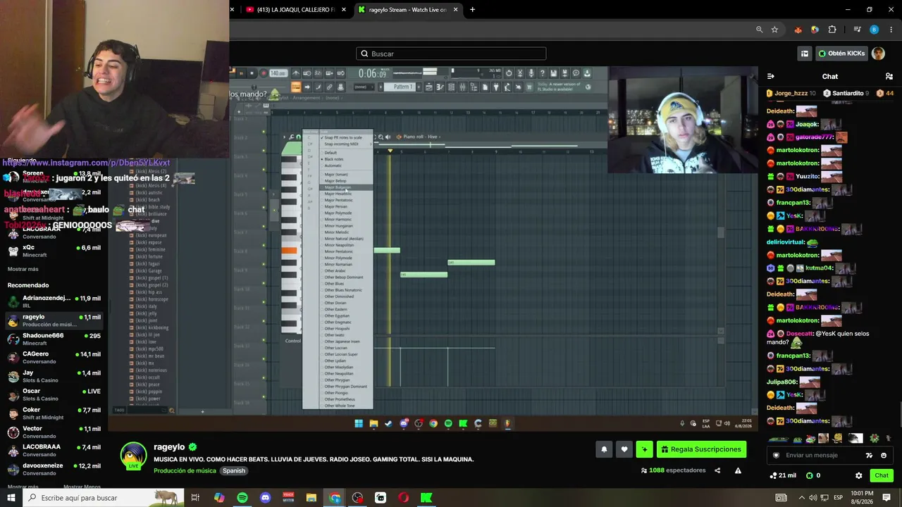Viewport: 902px width, 507px height.
Task: Open the Windows Start menu
Action: point(11,498)
